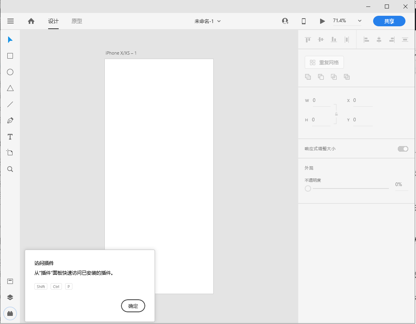Screen dimensions: 416x324
Task: Open the hamburger main menu
Action: click(11, 21)
